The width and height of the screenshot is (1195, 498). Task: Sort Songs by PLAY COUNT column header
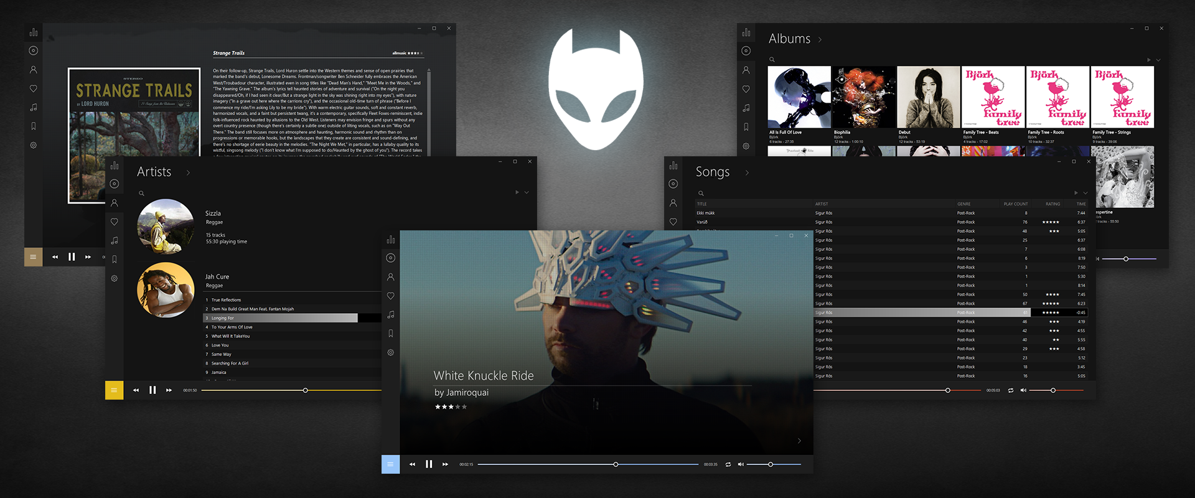pos(1016,204)
